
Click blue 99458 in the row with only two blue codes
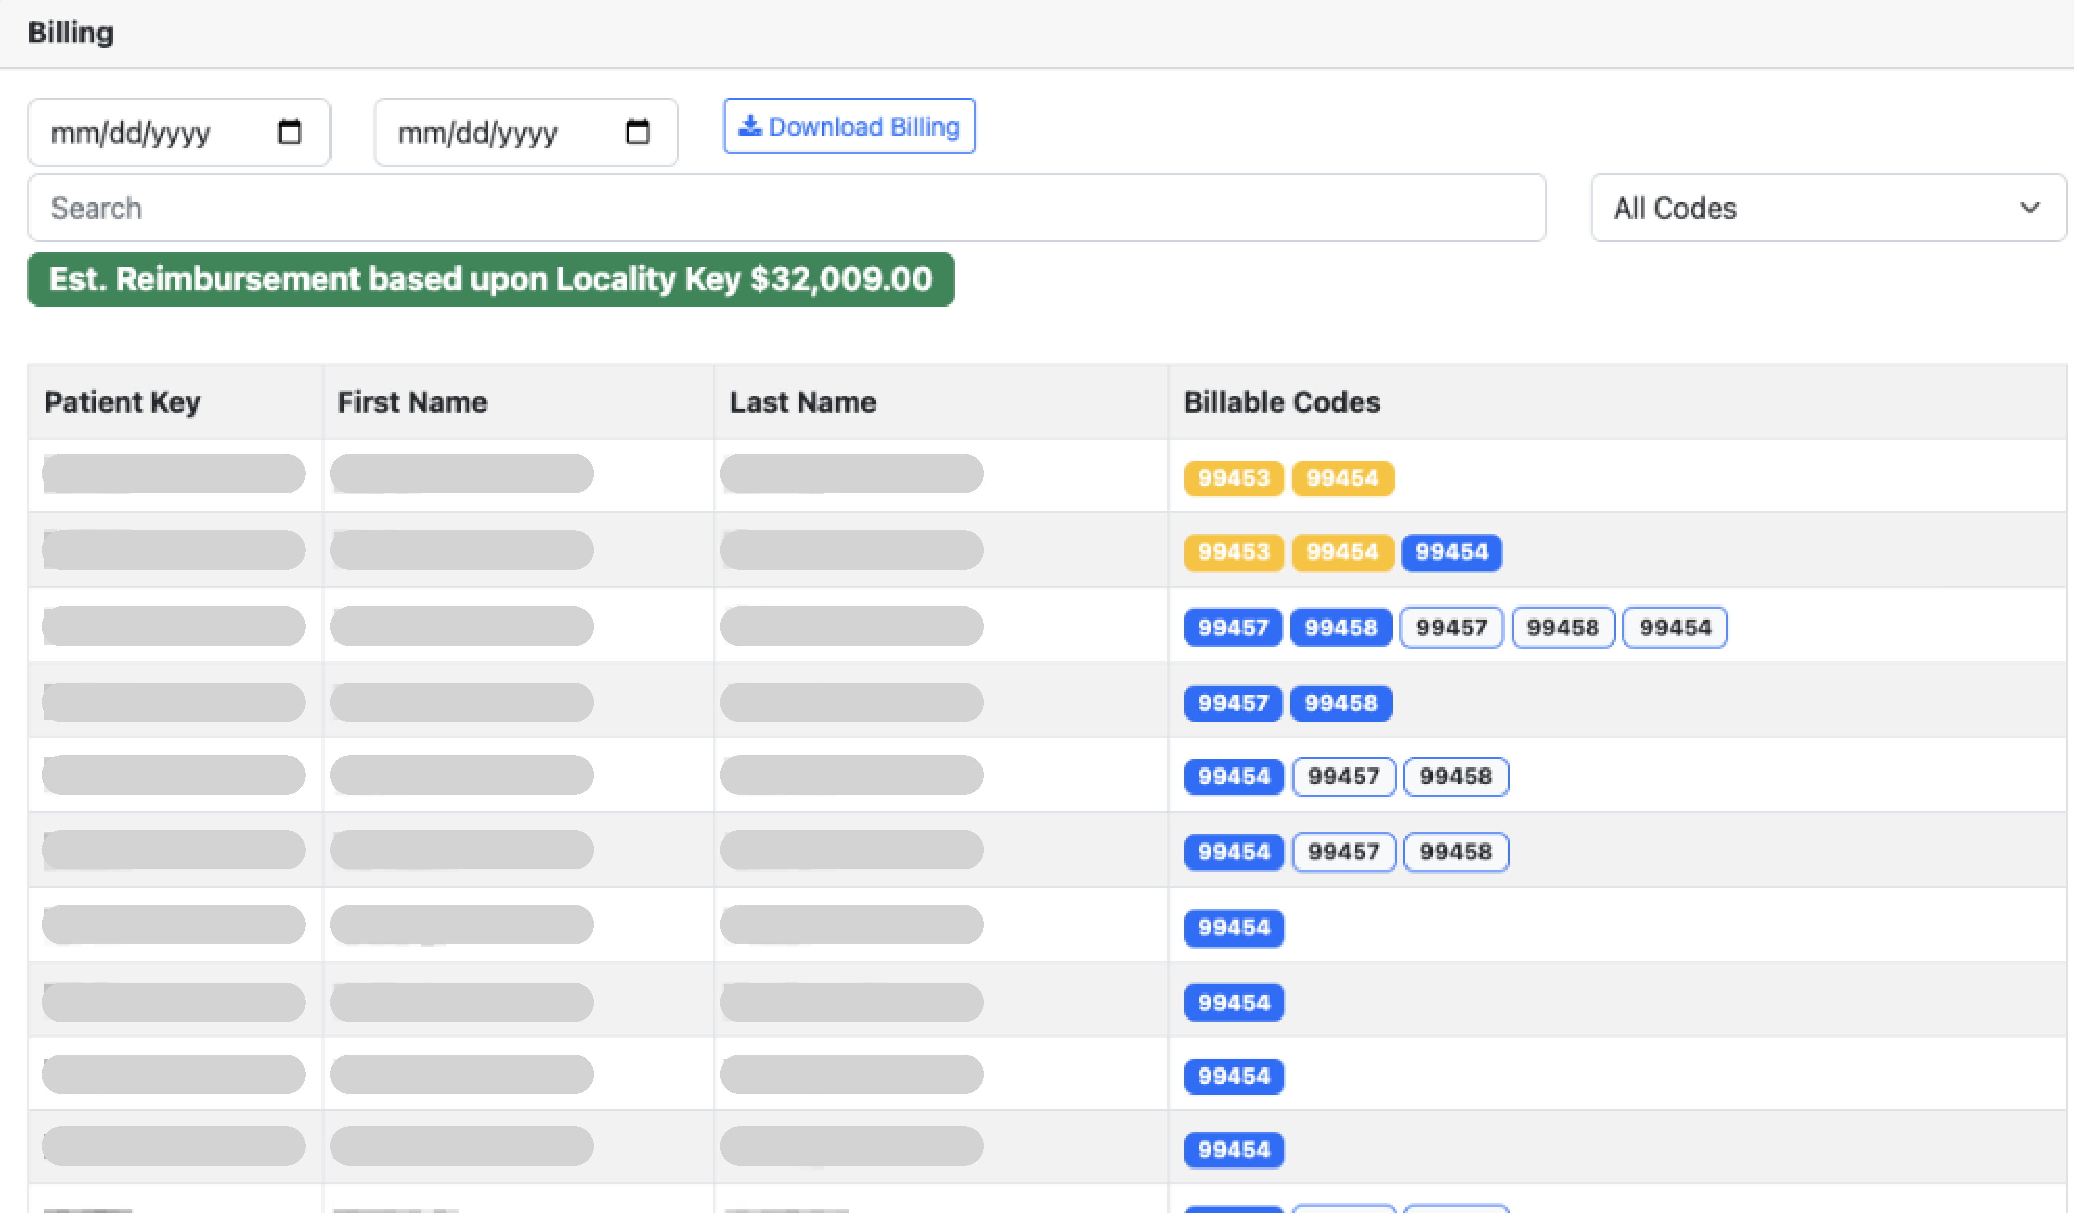click(x=1340, y=704)
